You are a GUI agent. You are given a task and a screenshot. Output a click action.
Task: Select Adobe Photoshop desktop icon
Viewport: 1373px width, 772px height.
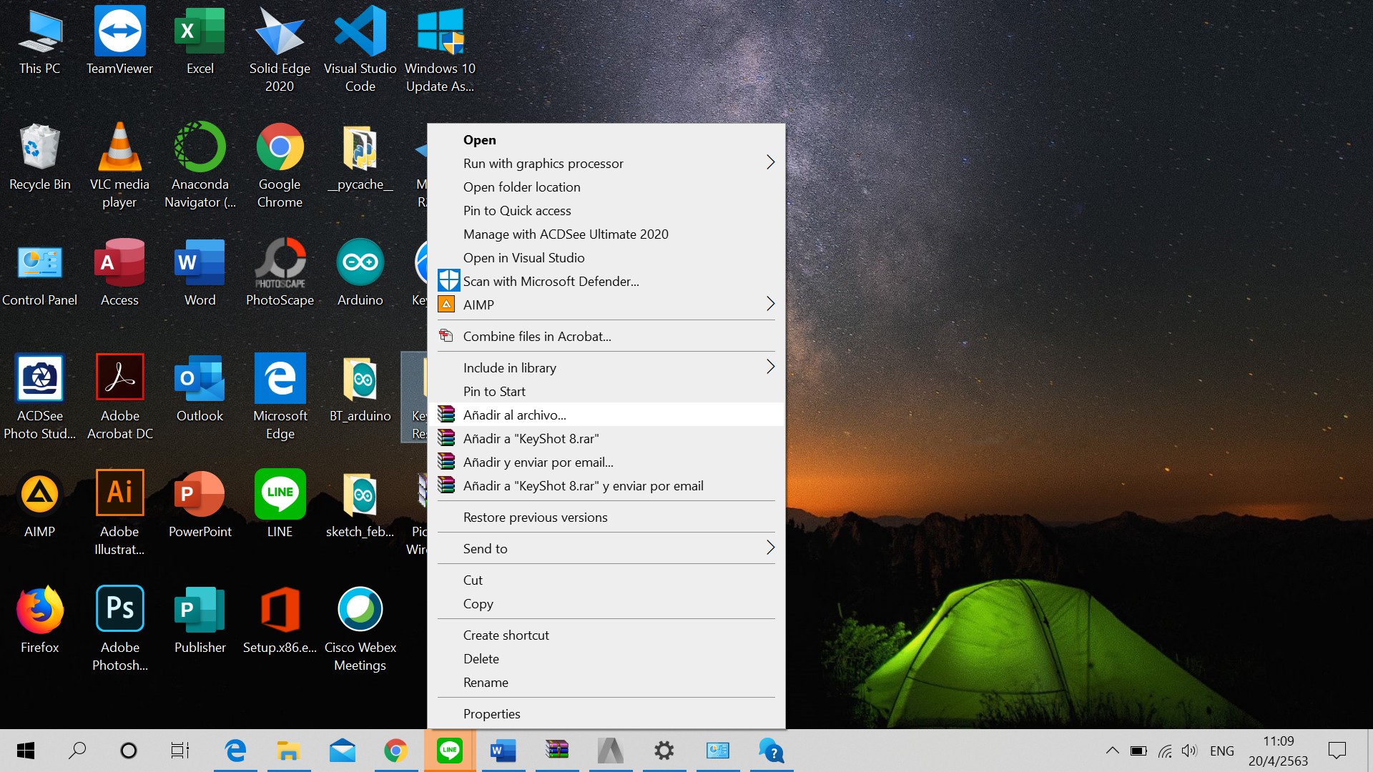119,629
